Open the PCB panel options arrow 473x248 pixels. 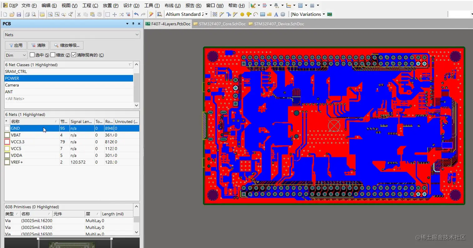[127, 24]
